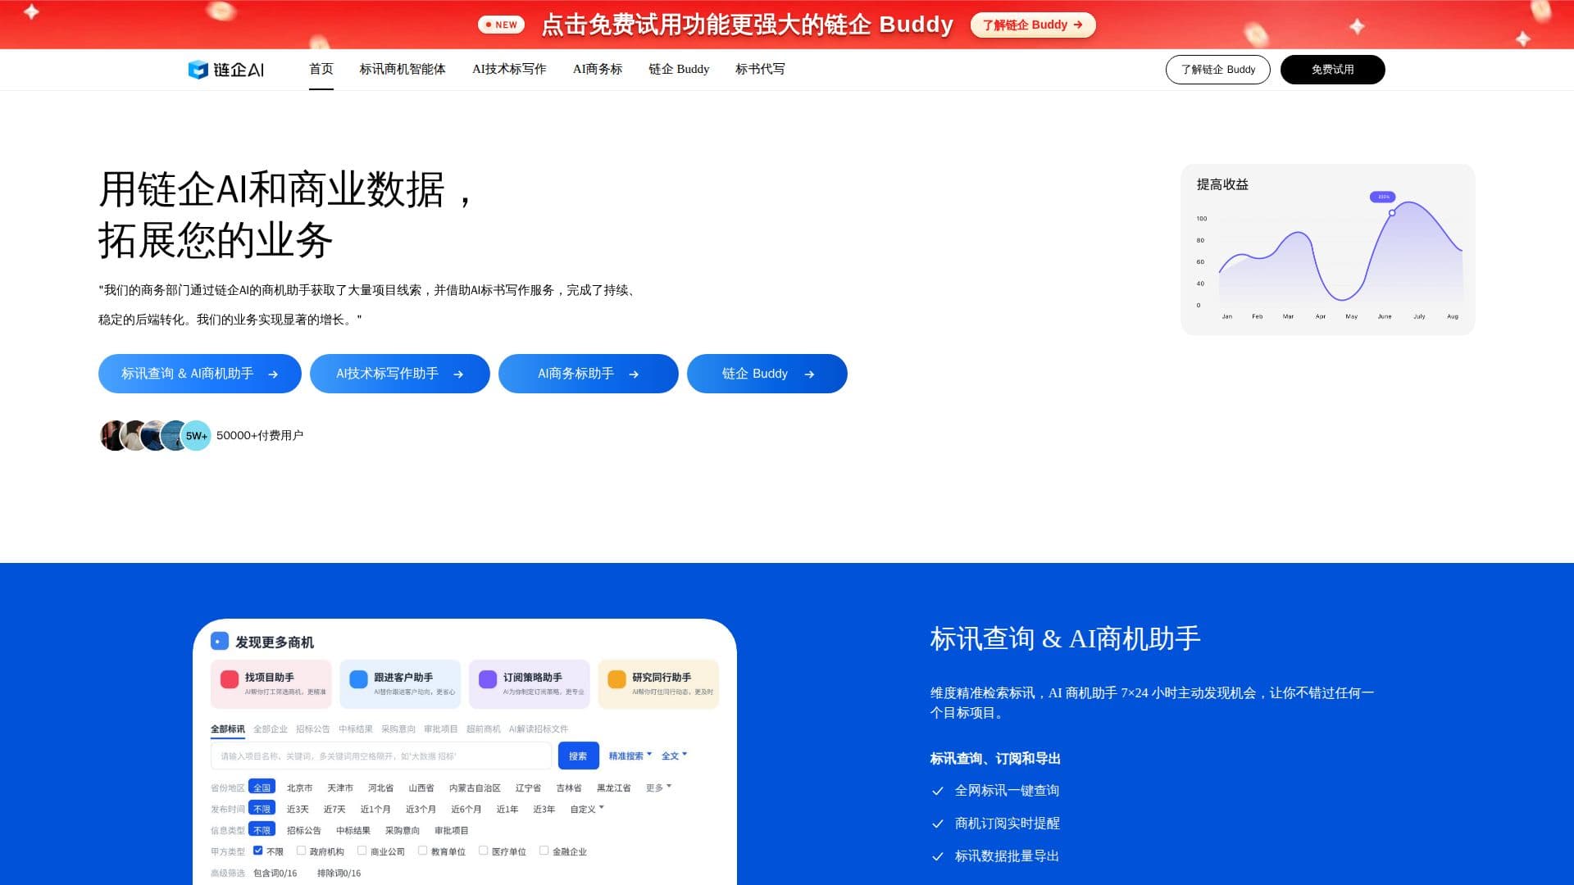Click the black 免费试用 button
The width and height of the screenshot is (1574, 885).
pos(1332,70)
